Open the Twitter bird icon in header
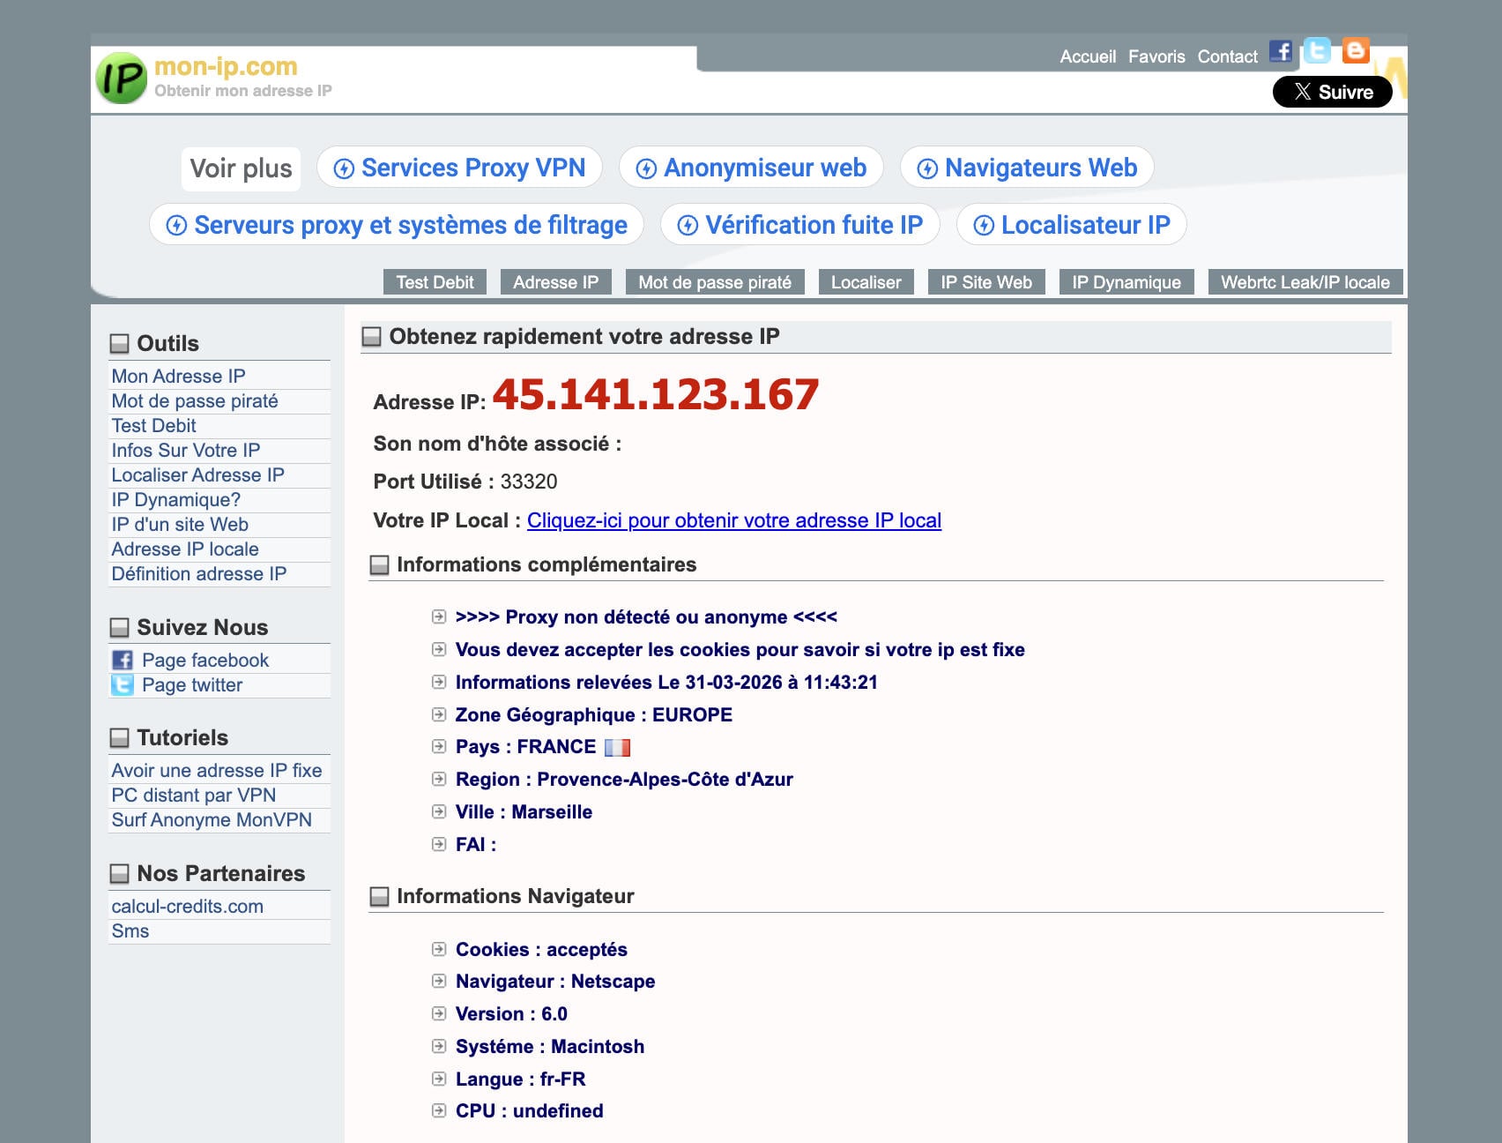The image size is (1502, 1143). pos(1317,51)
